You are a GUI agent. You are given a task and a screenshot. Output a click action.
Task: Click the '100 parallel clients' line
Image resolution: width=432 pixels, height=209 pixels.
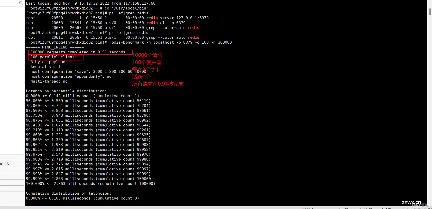coord(54,57)
